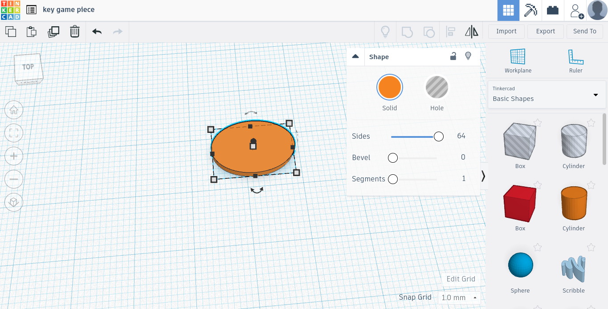Click the Paste tool icon
608x309 pixels.
tap(31, 32)
